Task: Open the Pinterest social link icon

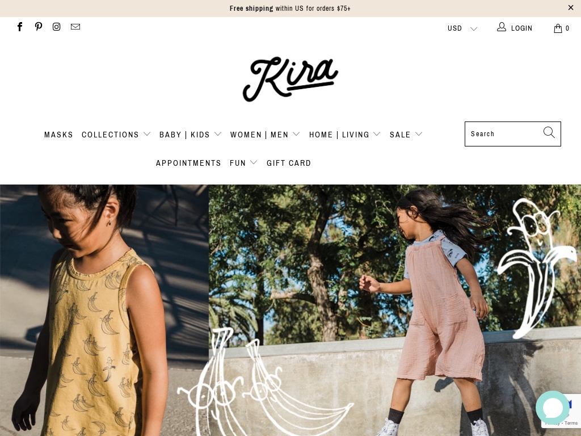Action: click(39, 27)
